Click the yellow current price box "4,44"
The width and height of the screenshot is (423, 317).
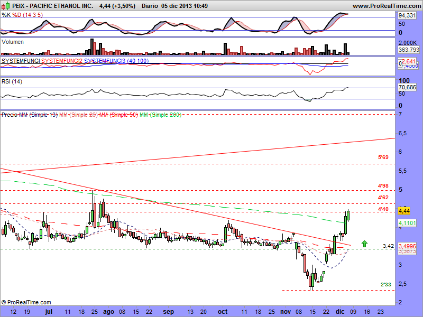pyautogui.click(x=404, y=211)
